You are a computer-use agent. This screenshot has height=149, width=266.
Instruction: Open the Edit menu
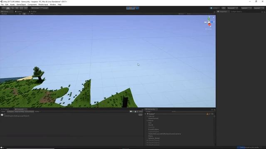pos(7,5)
